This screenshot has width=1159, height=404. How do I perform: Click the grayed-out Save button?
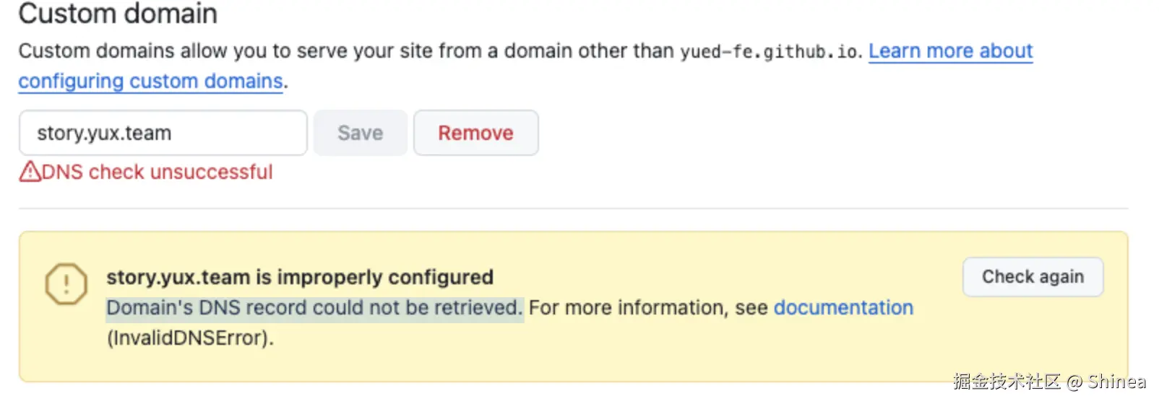(x=360, y=133)
